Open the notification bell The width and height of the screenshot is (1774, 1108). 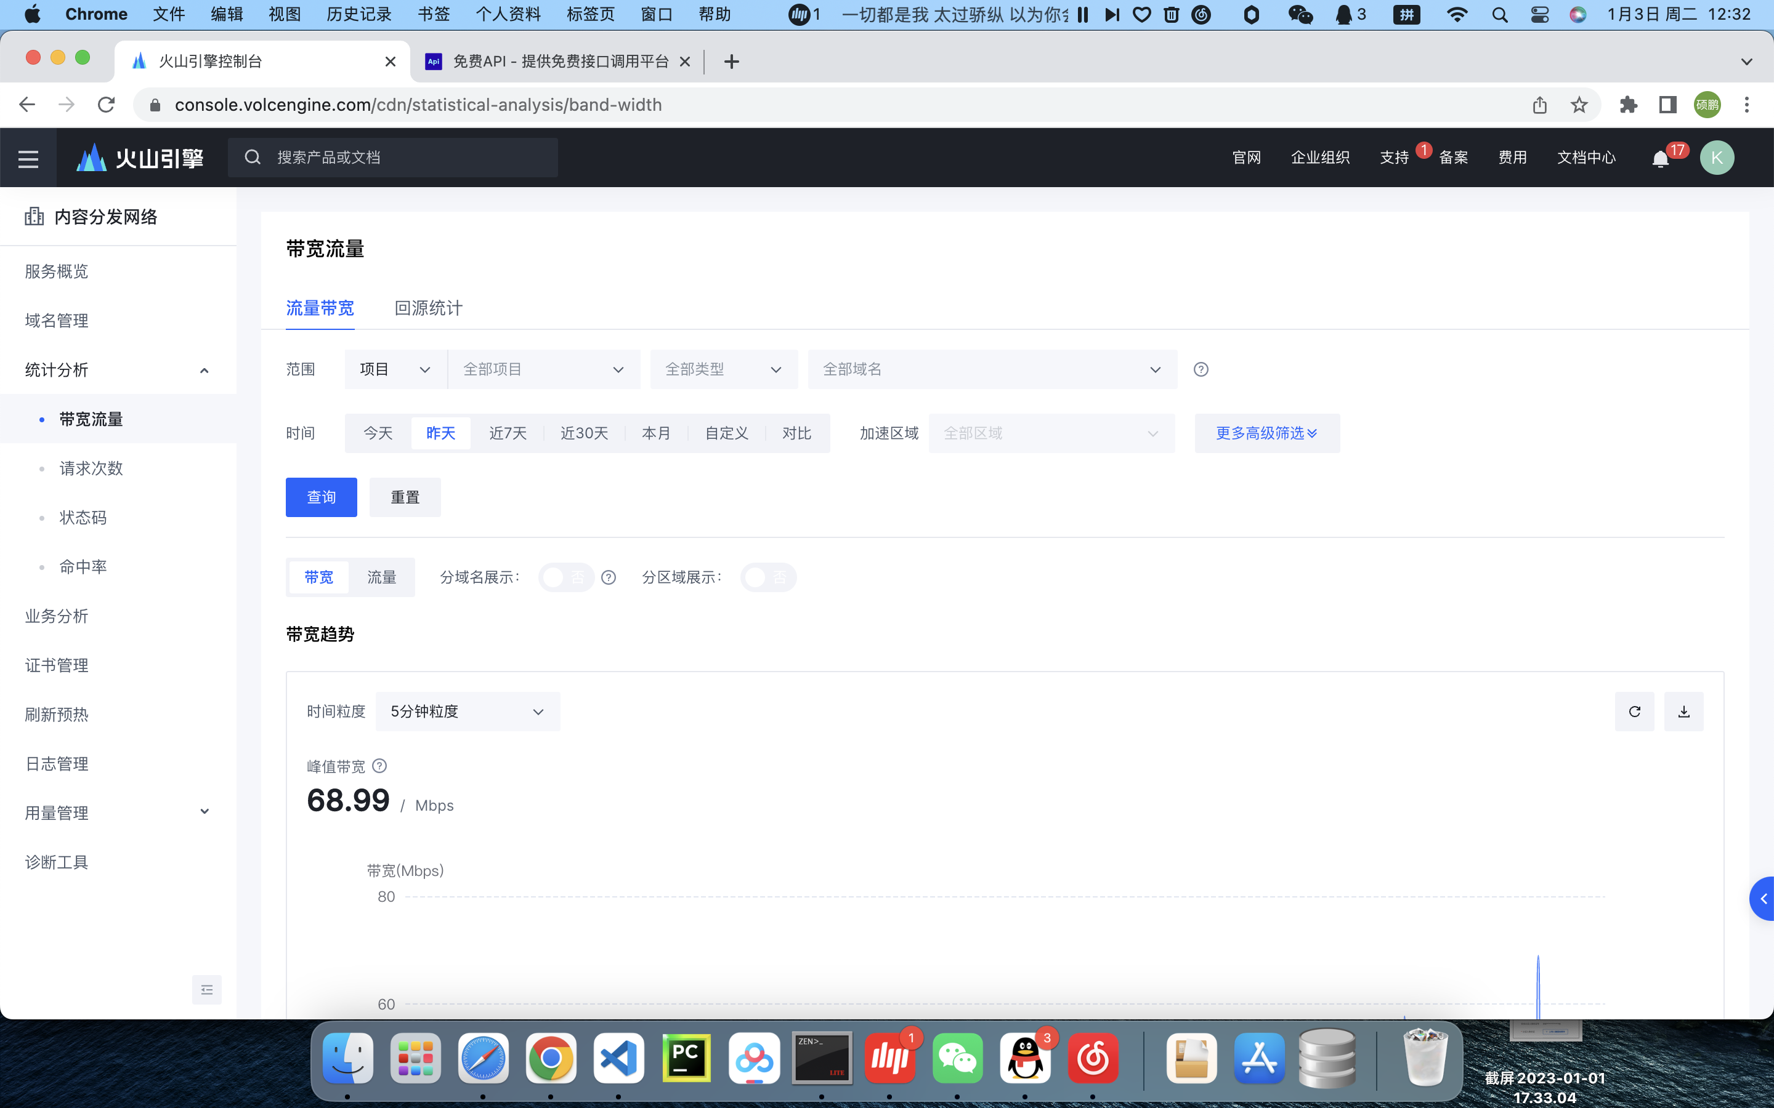click(x=1661, y=159)
